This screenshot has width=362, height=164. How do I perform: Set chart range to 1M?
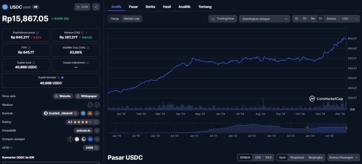[x=313, y=18]
